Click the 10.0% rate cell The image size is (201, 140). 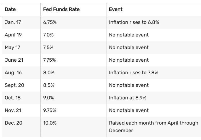point(50,123)
